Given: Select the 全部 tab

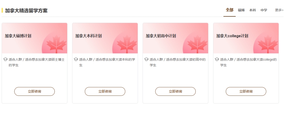Looking at the screenshot, I should point(229,10).
